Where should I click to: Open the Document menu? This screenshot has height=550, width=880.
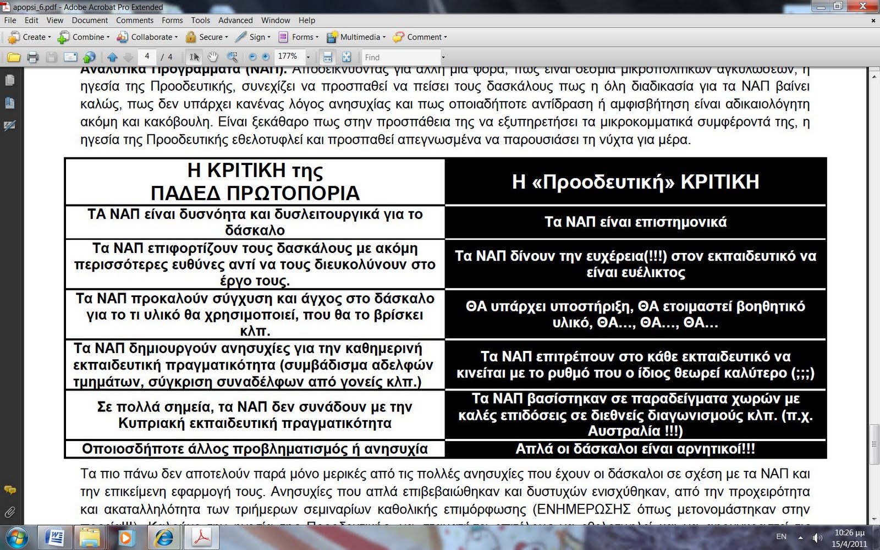[90, 20]
